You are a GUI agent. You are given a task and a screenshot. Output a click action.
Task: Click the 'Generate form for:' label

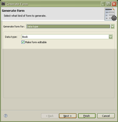(14, 26)
